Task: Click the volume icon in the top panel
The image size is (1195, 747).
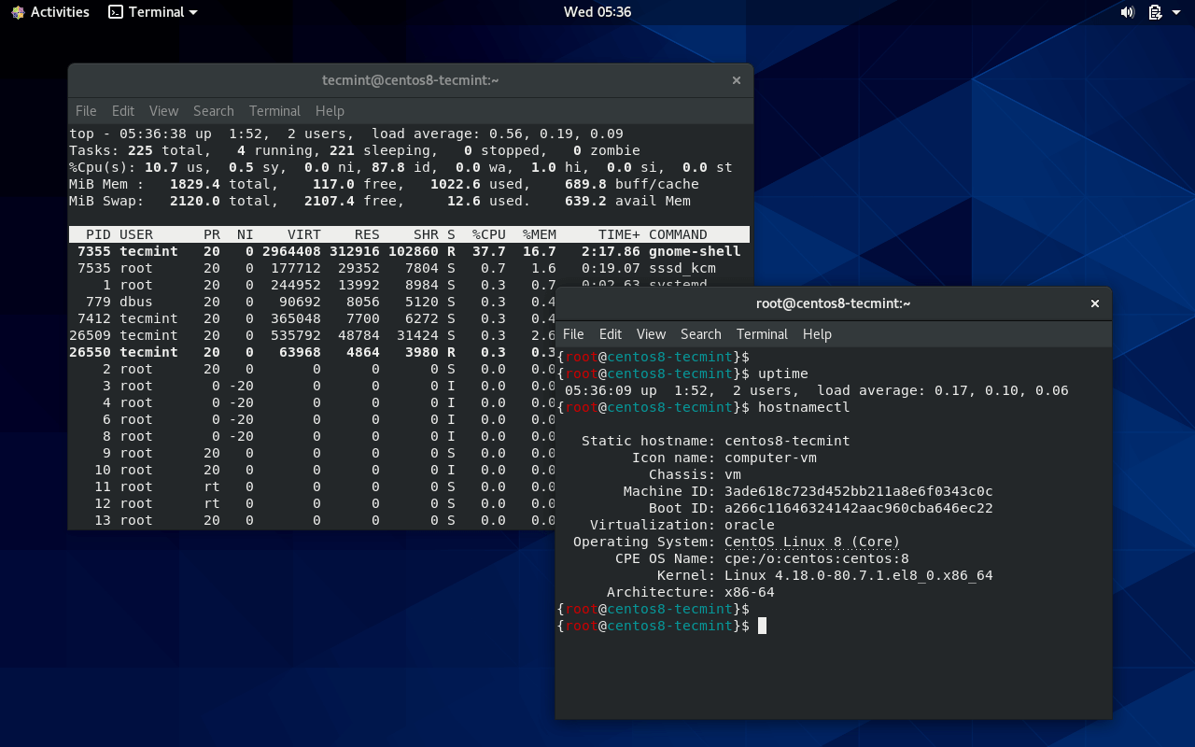Action: click(1127, 12)
